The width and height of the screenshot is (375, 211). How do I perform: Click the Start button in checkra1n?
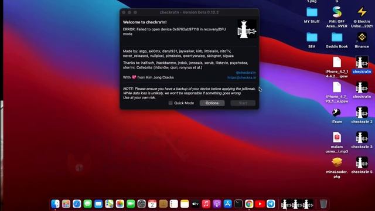243,103
